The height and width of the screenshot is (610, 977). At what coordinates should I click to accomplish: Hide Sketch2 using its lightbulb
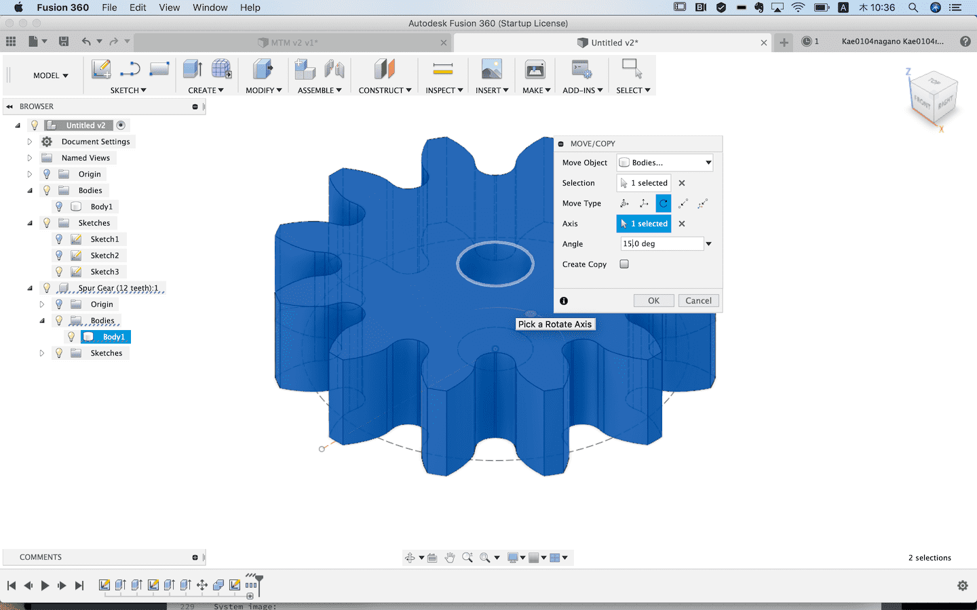(59, 256)
